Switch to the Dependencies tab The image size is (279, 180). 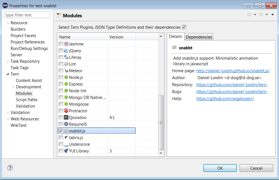[199, 37]
